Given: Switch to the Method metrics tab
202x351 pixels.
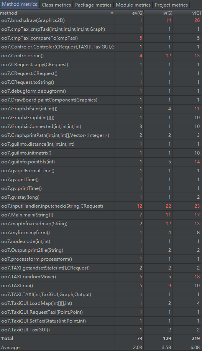Looking at the screenshot, I should (20, 4).
